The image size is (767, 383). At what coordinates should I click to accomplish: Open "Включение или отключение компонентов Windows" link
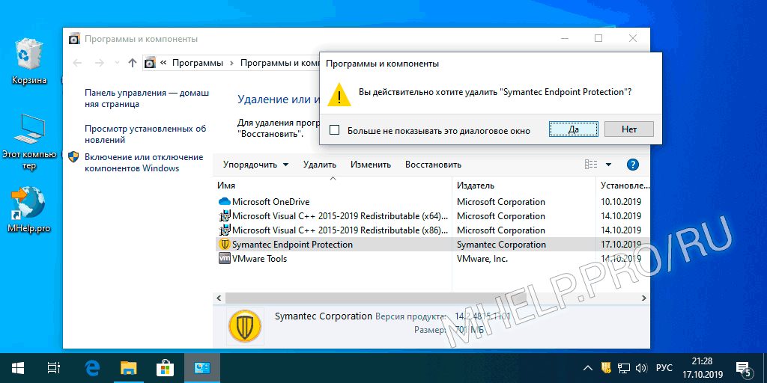[143, 162]
